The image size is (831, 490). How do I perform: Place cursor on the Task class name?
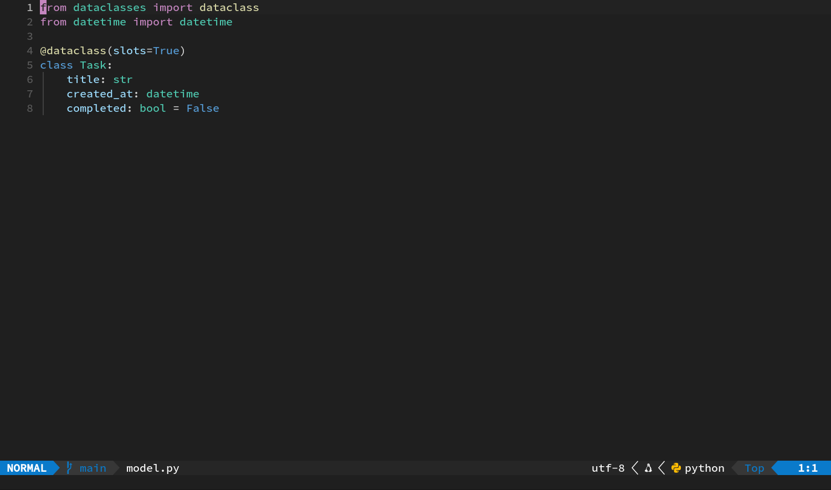coord(93,65)
